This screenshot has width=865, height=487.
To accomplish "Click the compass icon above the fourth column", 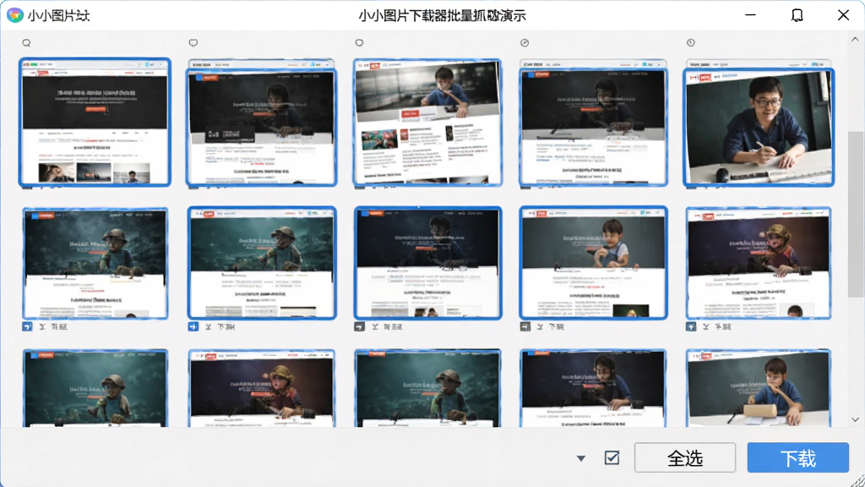I will [x=525, y=43].
